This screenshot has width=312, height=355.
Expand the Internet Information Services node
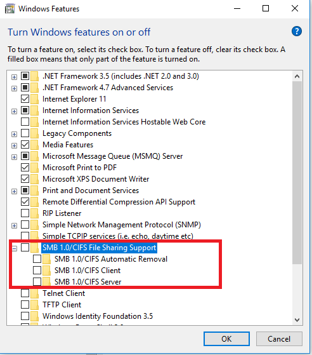(14, 111)
